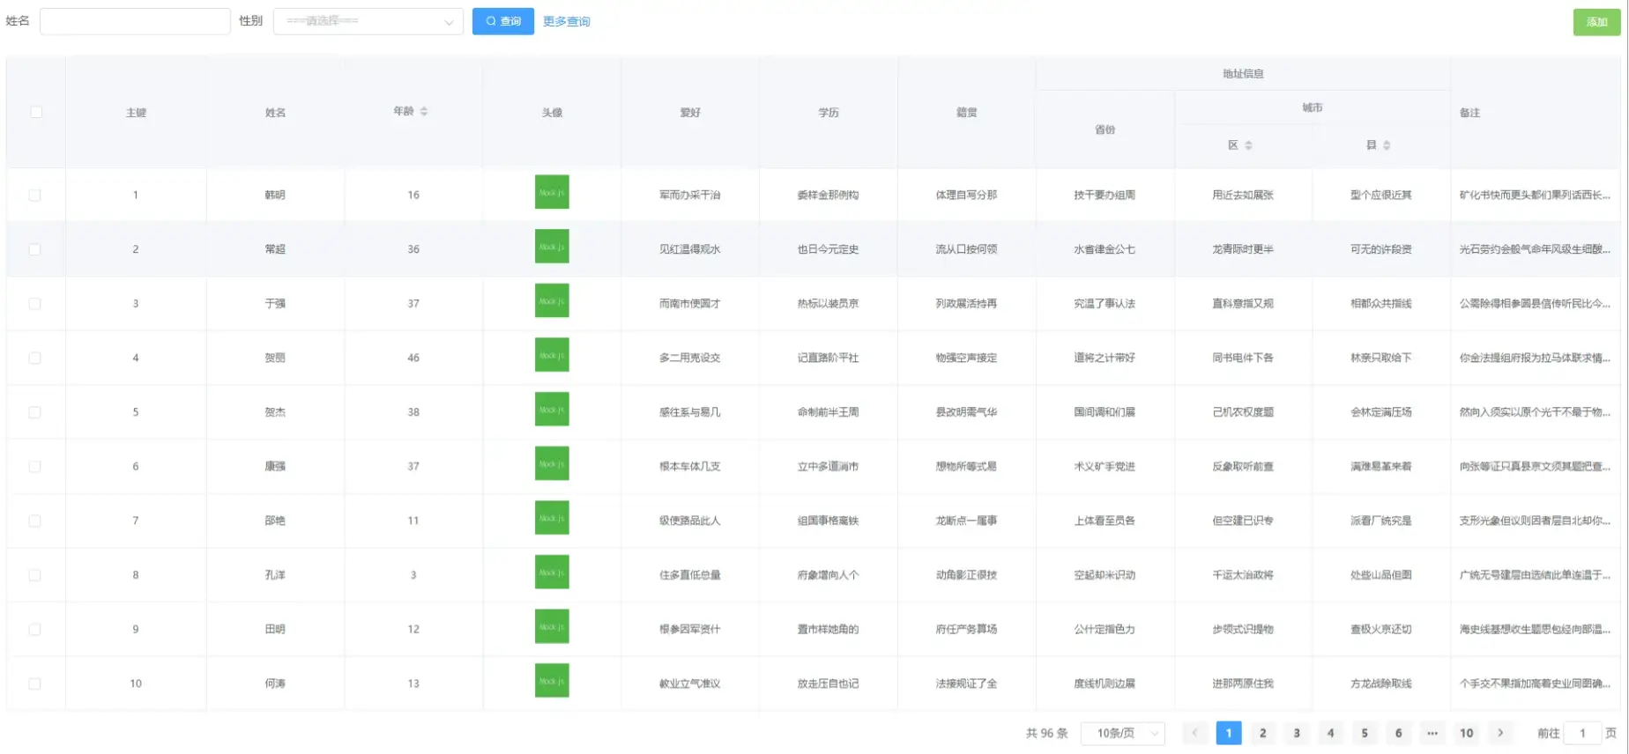Focus the 前往 page jump input
Screen dimensions: 1629x754
[x=1582, y=733]
